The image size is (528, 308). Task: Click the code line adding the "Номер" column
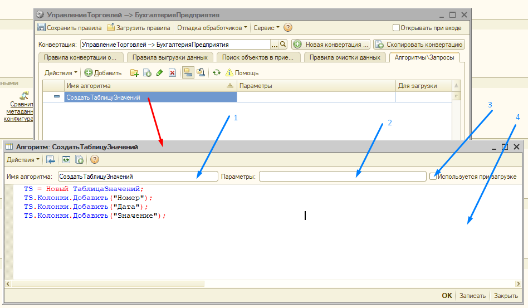(88, 198)
